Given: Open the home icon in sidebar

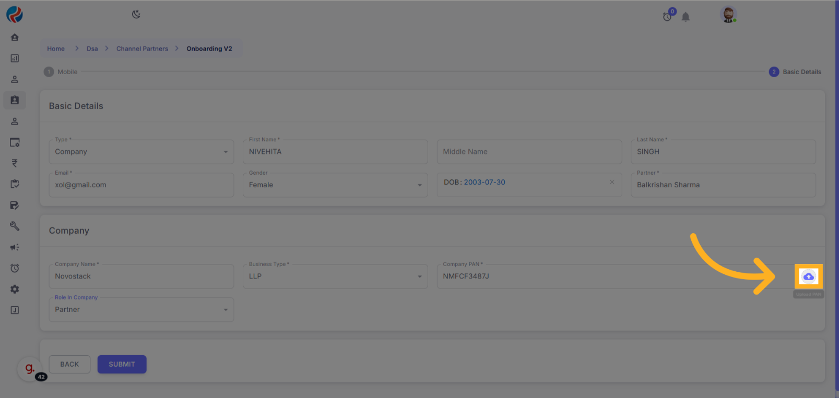Looking at the screenshot, I should (x=15, y=37).
